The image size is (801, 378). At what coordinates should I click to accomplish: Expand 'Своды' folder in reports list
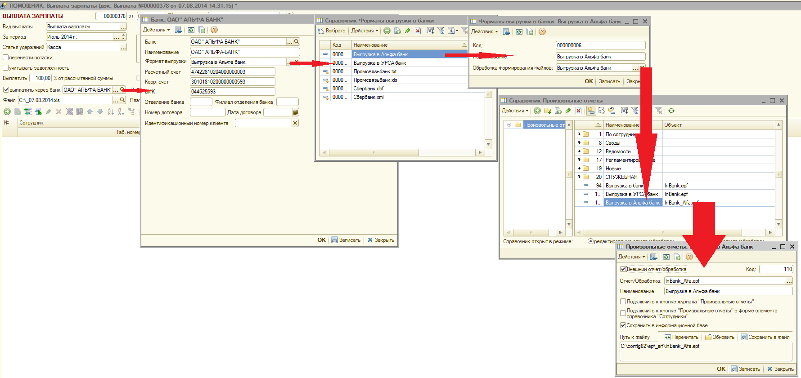point(579,142)
